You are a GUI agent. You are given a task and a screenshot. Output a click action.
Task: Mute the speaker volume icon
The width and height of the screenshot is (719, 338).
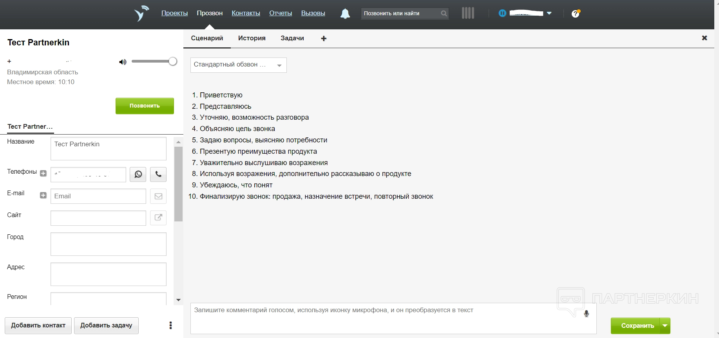click(123, 62)
